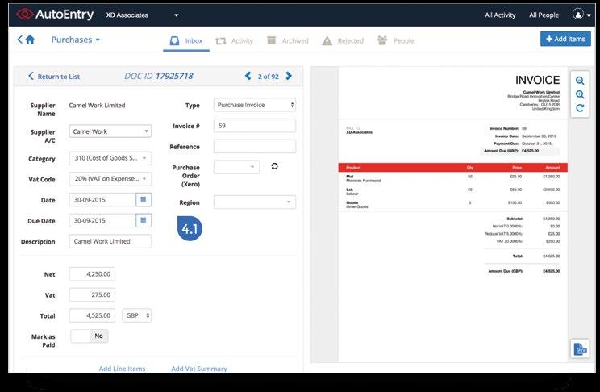Click the Reference input field
600x392 pixels.
coord(255,146)
